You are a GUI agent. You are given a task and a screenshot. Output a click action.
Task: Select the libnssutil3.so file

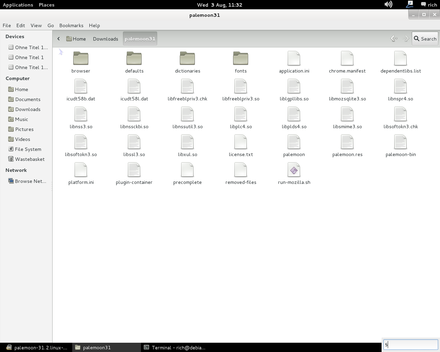click(x=187, y=118)
